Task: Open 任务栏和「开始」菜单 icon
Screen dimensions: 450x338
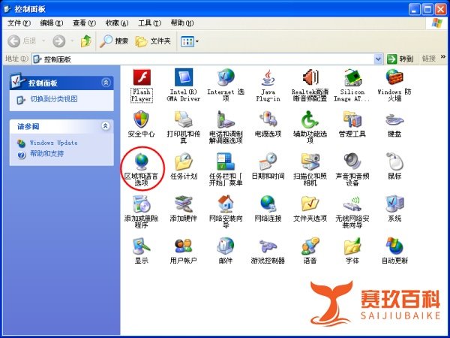Action: [x=226, y=169]
